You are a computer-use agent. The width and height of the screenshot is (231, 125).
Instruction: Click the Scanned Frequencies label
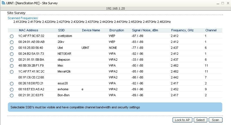point(23,18)
